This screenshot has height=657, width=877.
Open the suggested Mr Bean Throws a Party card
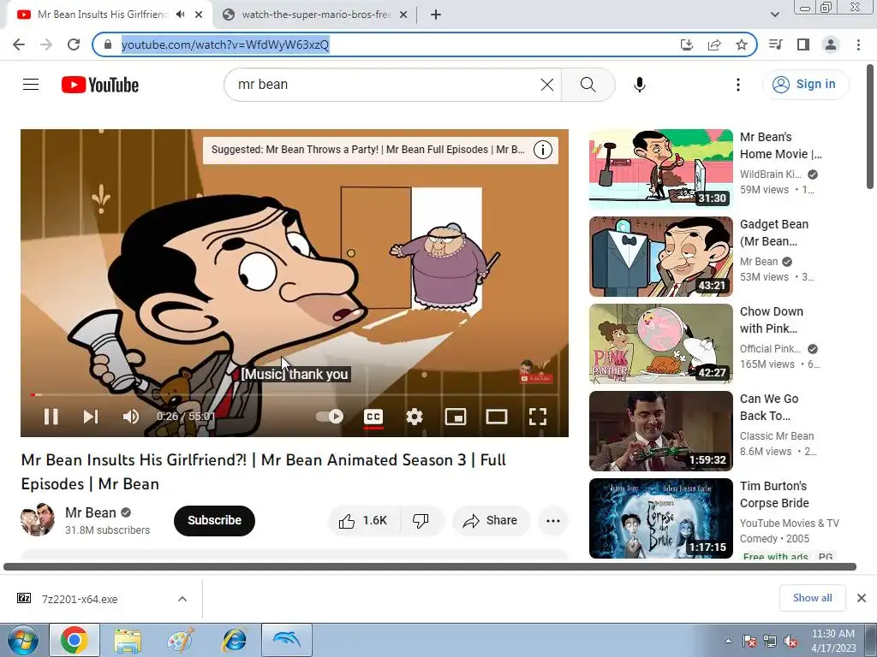(x=368, y=150)
